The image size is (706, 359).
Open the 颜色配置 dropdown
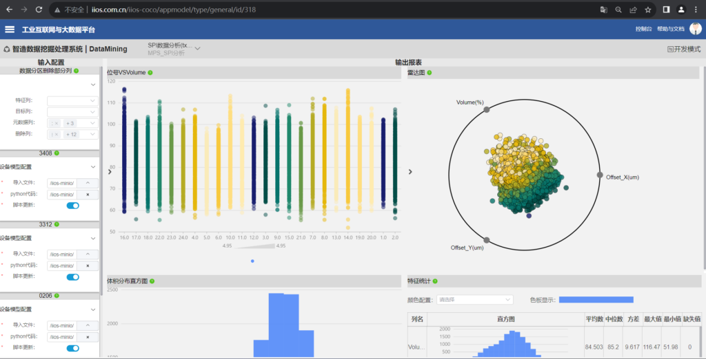point(475,300)
